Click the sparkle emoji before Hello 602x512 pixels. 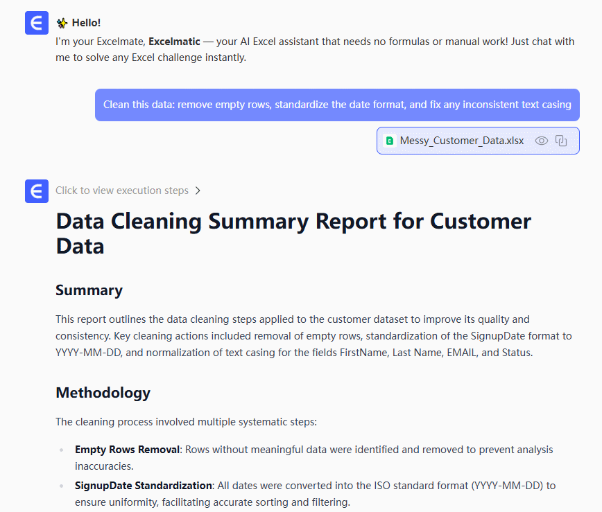pyautogui.click(x=62, y=23)
